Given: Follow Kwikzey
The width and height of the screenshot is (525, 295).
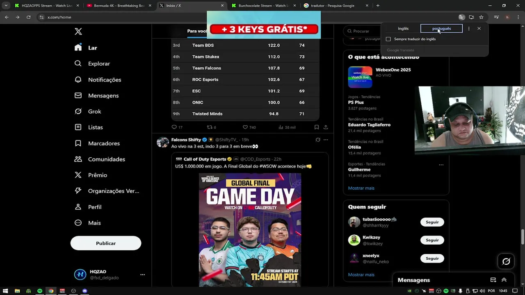Looking at the screenshot, I should coord(432,240).
